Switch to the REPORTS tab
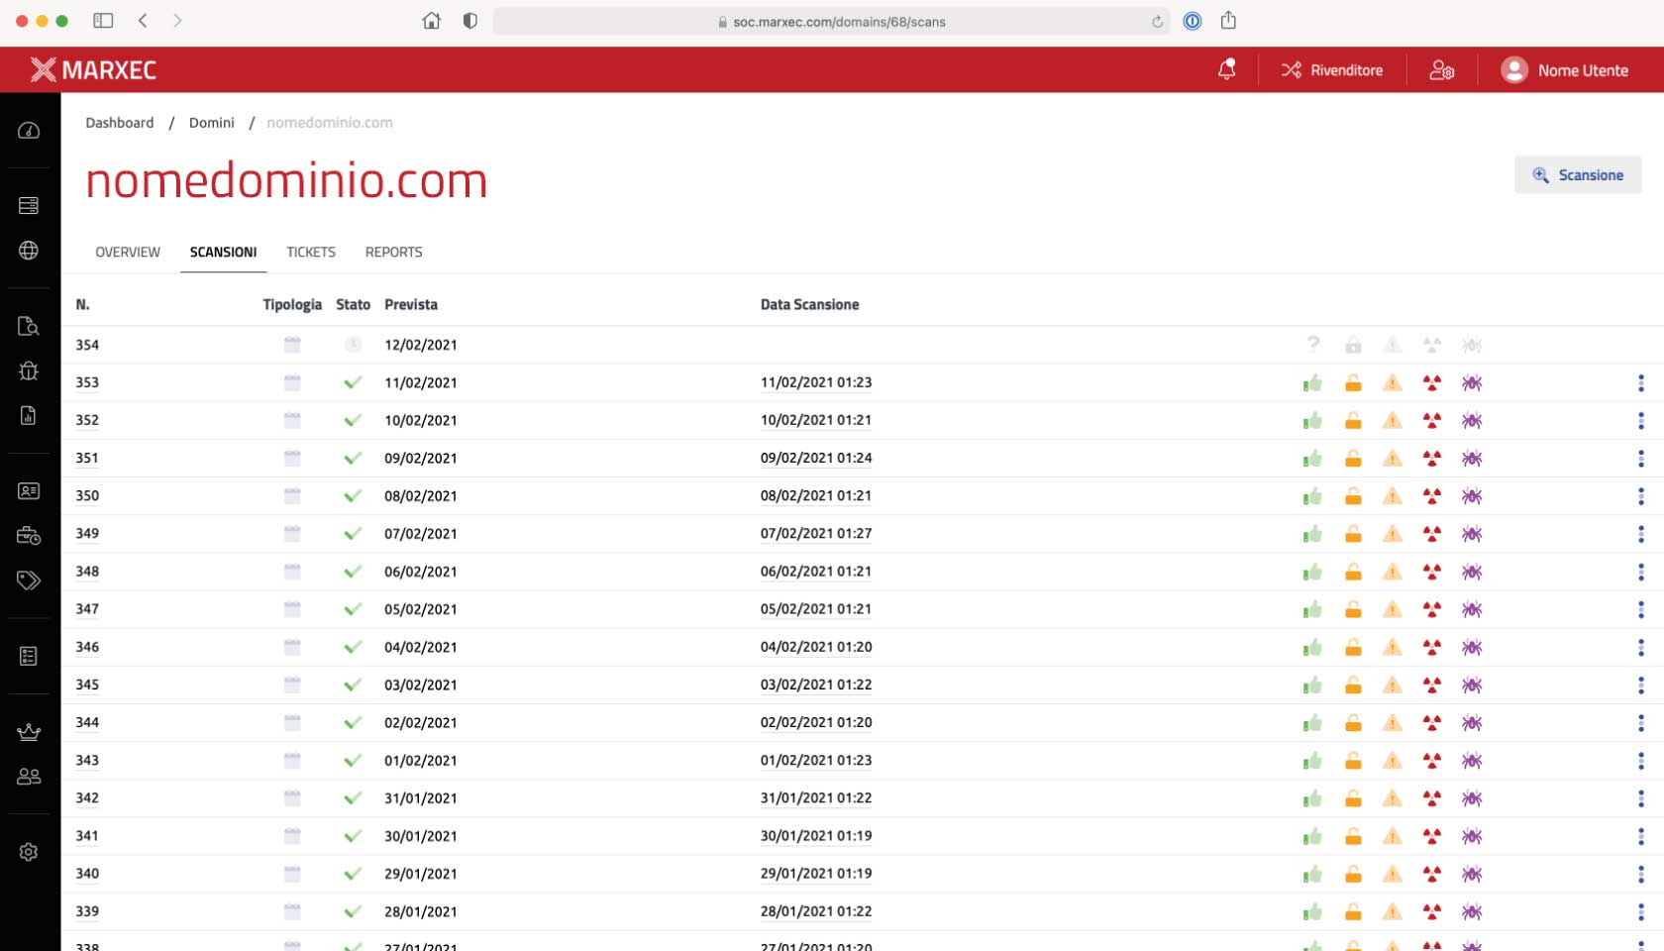This screenshot has height=951, width=1664. coord(393,252)
